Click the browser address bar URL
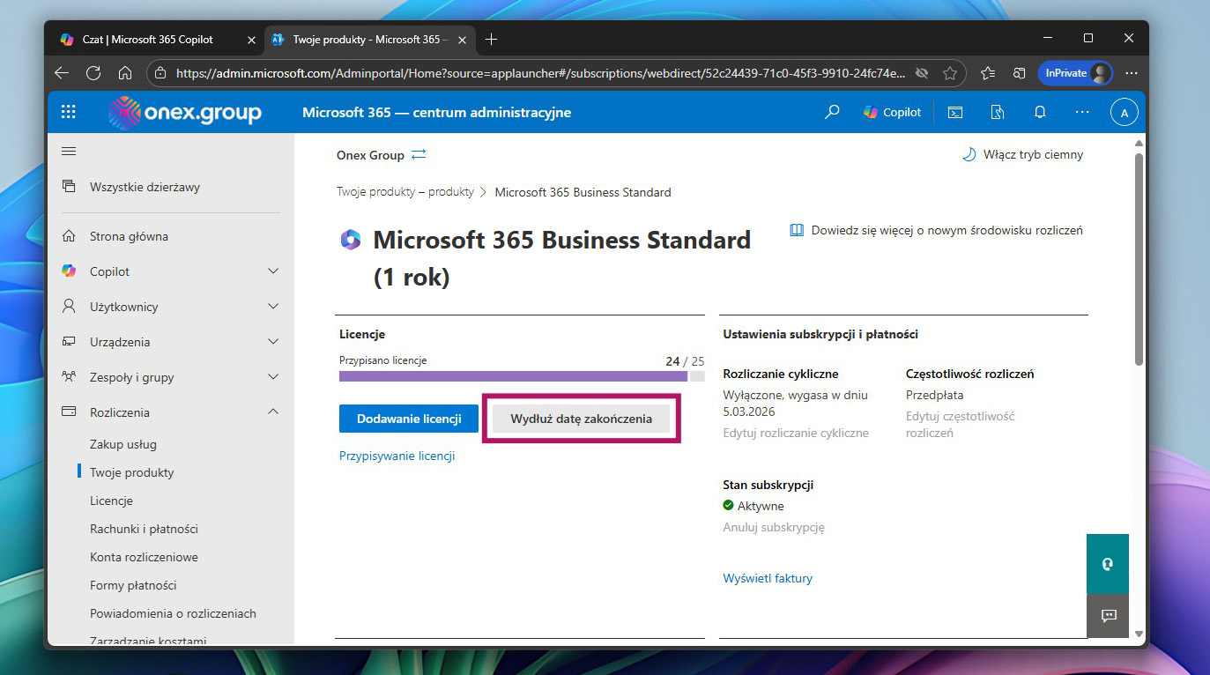The height and width of the screenshot is (675, 1210). click(x=540, y=73)
